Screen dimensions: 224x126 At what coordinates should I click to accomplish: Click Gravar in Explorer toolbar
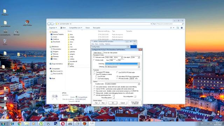(x=87, y=28)
